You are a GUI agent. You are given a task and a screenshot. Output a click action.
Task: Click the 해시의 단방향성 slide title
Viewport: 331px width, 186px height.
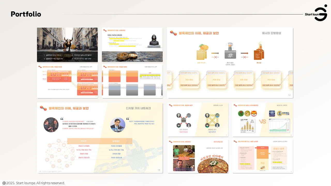[x=271, y=33]
